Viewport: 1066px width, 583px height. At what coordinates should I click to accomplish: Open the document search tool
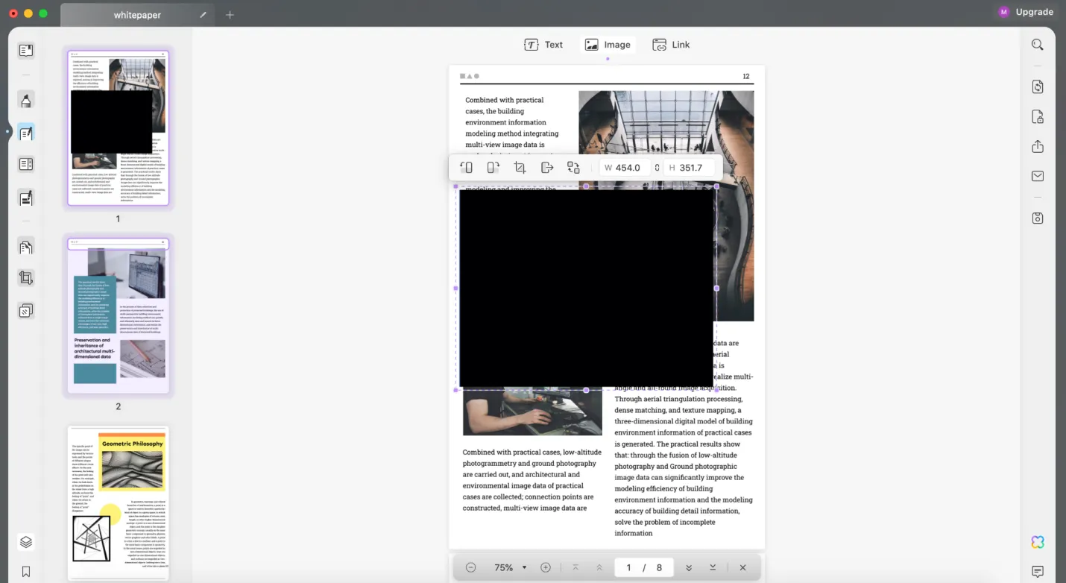(1037, 44)
